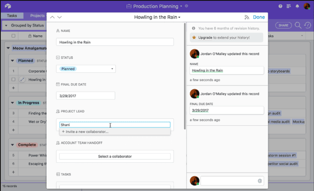Image resolution: width=314 pixels, height=191 pixels.
Task: Switch to the Tasks tab
Action: click(x=12, y=16)
